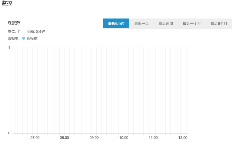
Task: Show the 最近一个月 view
Action: coord(191,23)
